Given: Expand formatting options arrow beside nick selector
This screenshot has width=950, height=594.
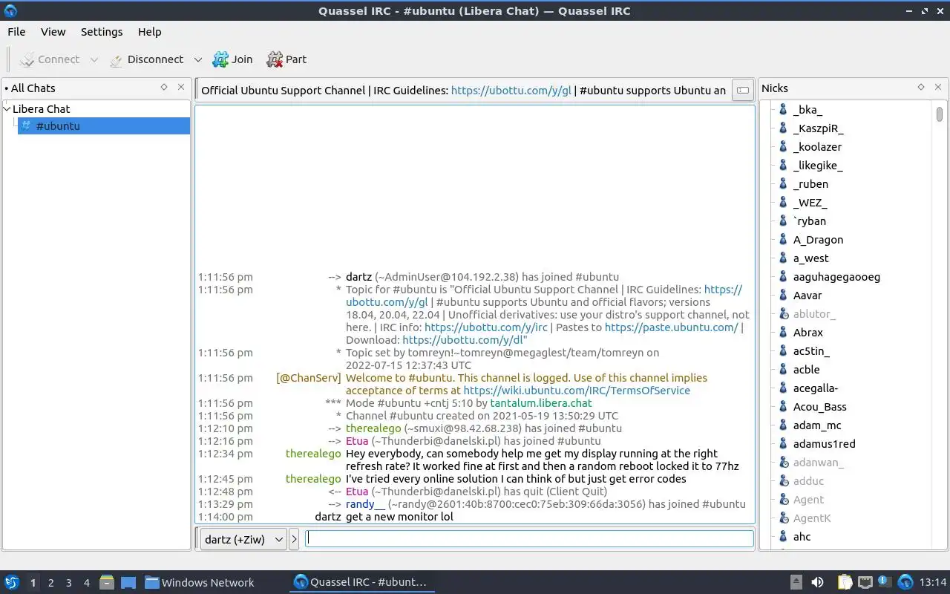Looking at the screenshot, I should pyautogui.click(x=294, y=539).
